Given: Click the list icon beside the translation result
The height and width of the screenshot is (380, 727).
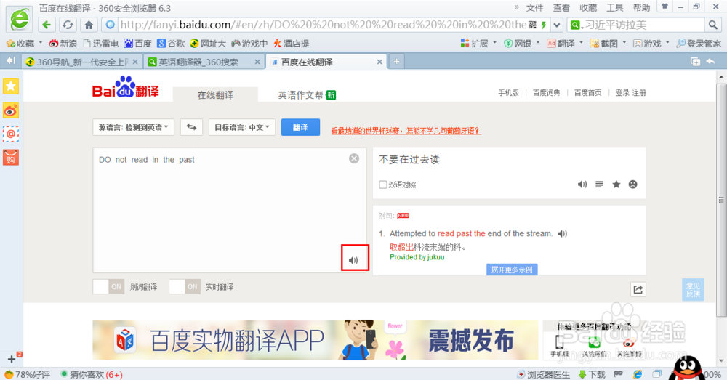Looking at the screenshot, I should [x=599, y=185].
